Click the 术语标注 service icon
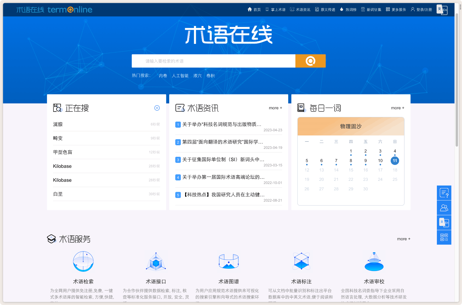Image resolution: width=462 pixels, height=305 pixels. pyautogui.click(x=301, y=261)
